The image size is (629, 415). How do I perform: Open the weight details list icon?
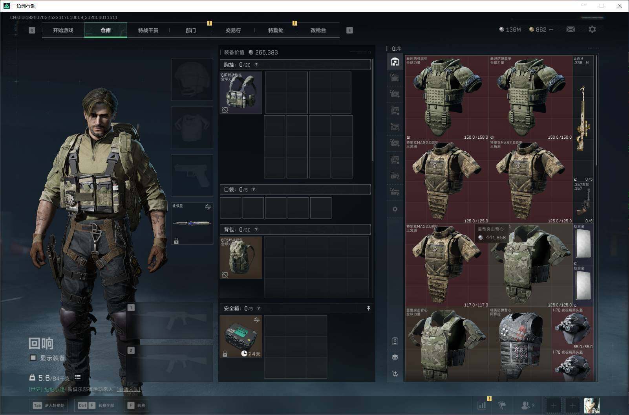point(78,377)
